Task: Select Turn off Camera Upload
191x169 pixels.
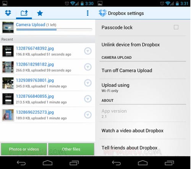Action: point(142,70)
